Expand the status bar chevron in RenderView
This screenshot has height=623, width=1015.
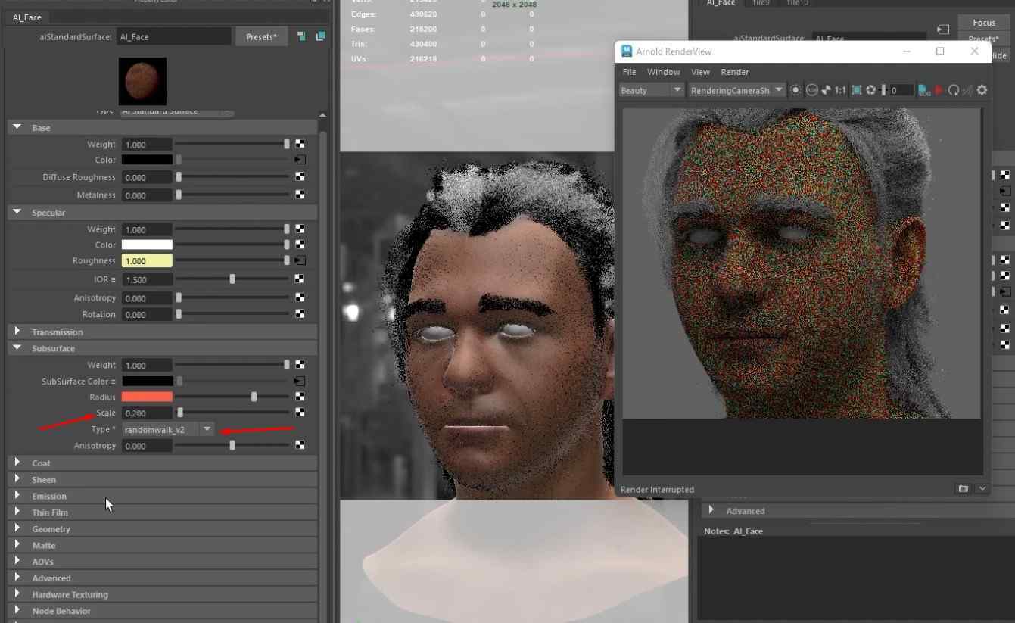(x=982, y=489)
